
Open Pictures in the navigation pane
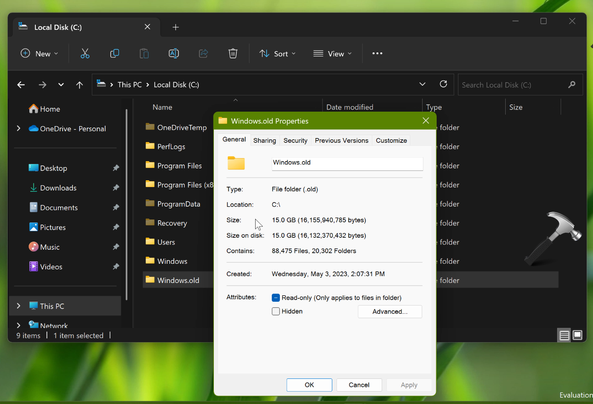point(47,227)
